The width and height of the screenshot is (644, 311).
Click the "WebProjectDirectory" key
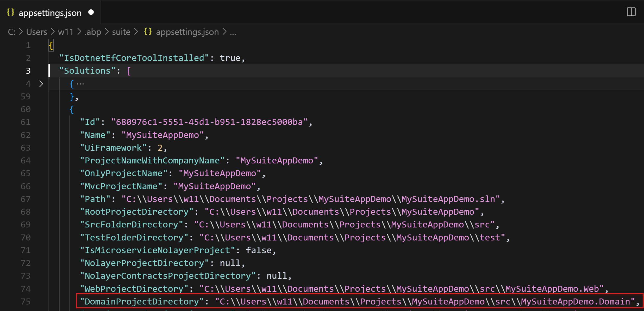click(134, 289)
